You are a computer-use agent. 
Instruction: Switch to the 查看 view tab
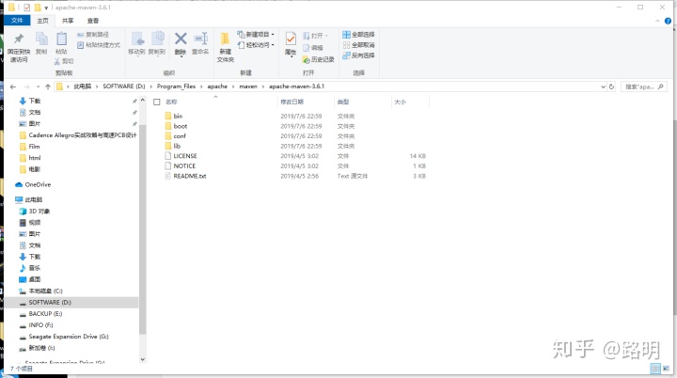93,21
